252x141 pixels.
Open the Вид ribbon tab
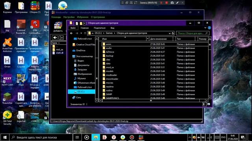[112, 28]
